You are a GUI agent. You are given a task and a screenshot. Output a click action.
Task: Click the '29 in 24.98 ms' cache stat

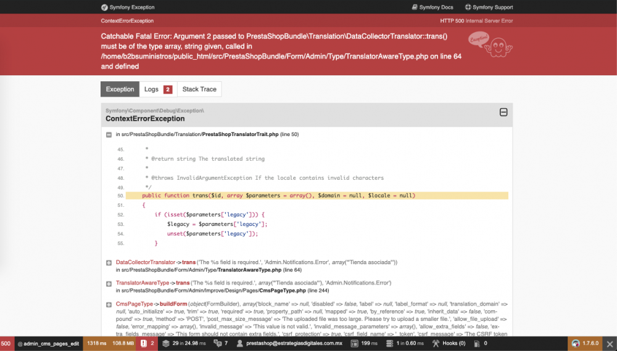[x=189, y=343]
